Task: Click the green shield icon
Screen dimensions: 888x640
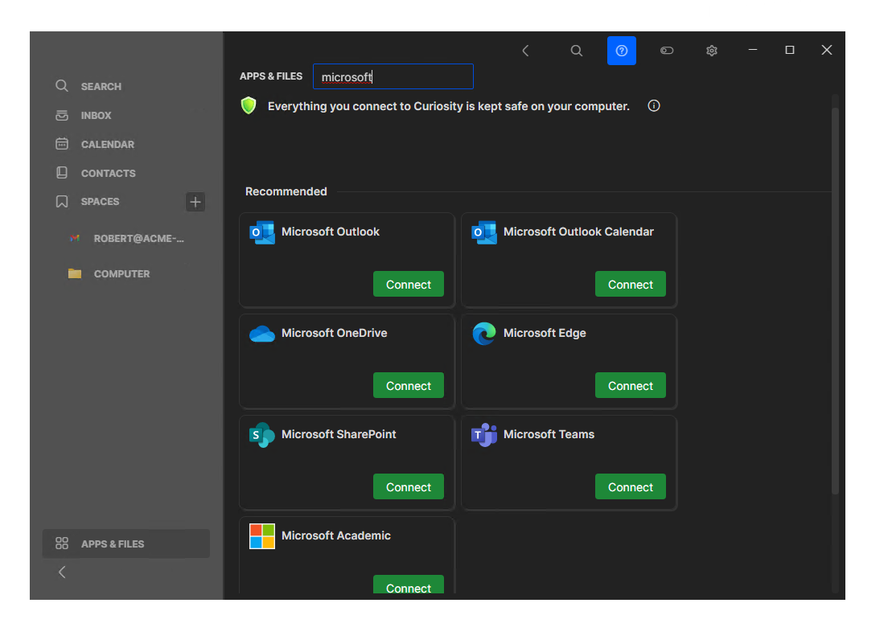Action: (x=249, y=105)
